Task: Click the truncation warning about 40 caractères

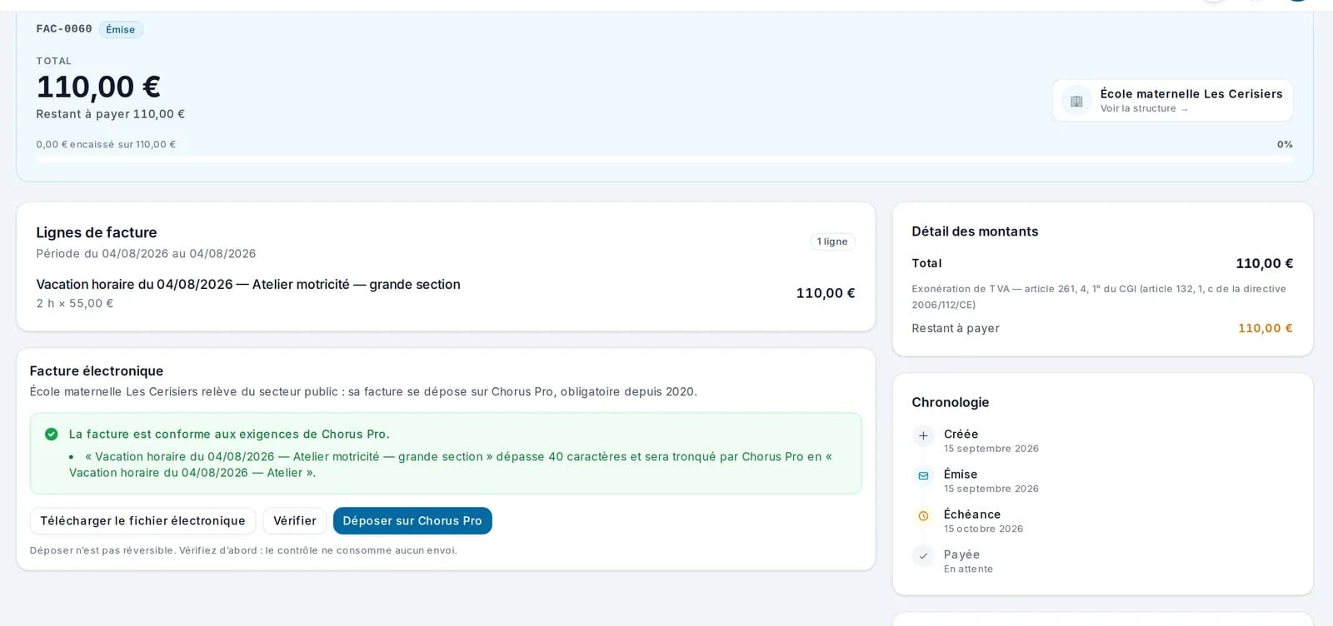Action: 451,465
